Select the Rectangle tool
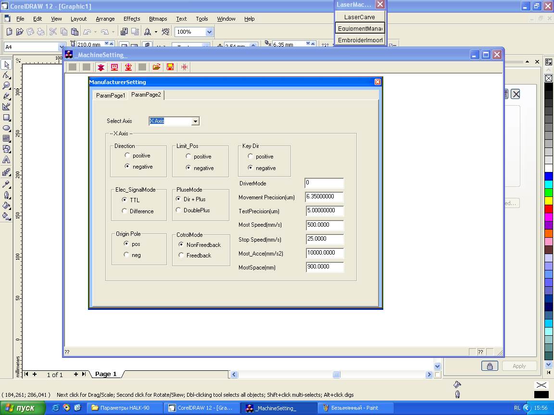554x415 pixels. click(6, 117)
